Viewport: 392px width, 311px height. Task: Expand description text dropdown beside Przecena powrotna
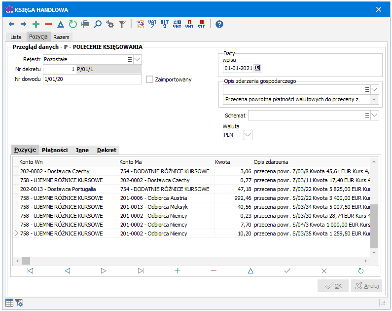tap(374, 99)
